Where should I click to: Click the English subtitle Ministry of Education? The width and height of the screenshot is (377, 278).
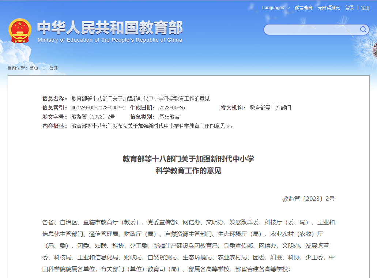(110, 40)
